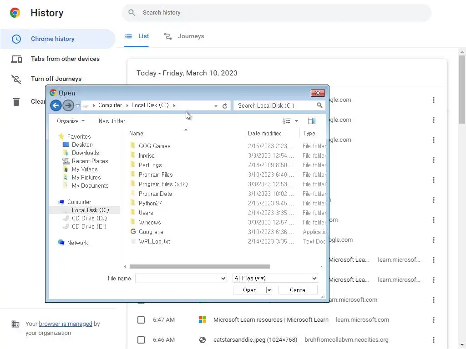The image size is (466, 349).
Task: Open the recent locations dropdown arrow
Action: pyautogui.click(x=77, y=105)
